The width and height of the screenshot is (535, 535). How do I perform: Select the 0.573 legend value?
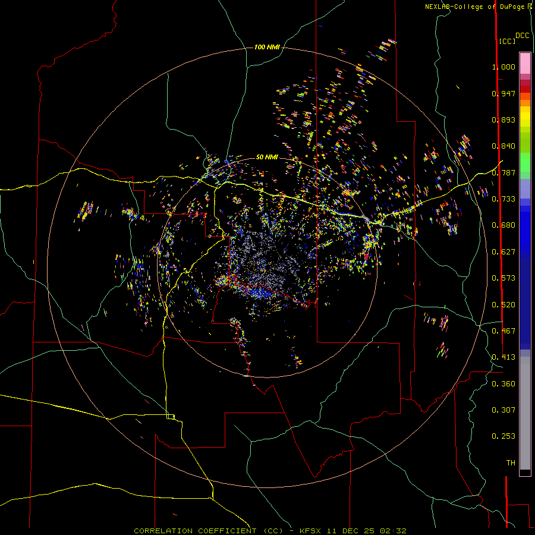503,278
